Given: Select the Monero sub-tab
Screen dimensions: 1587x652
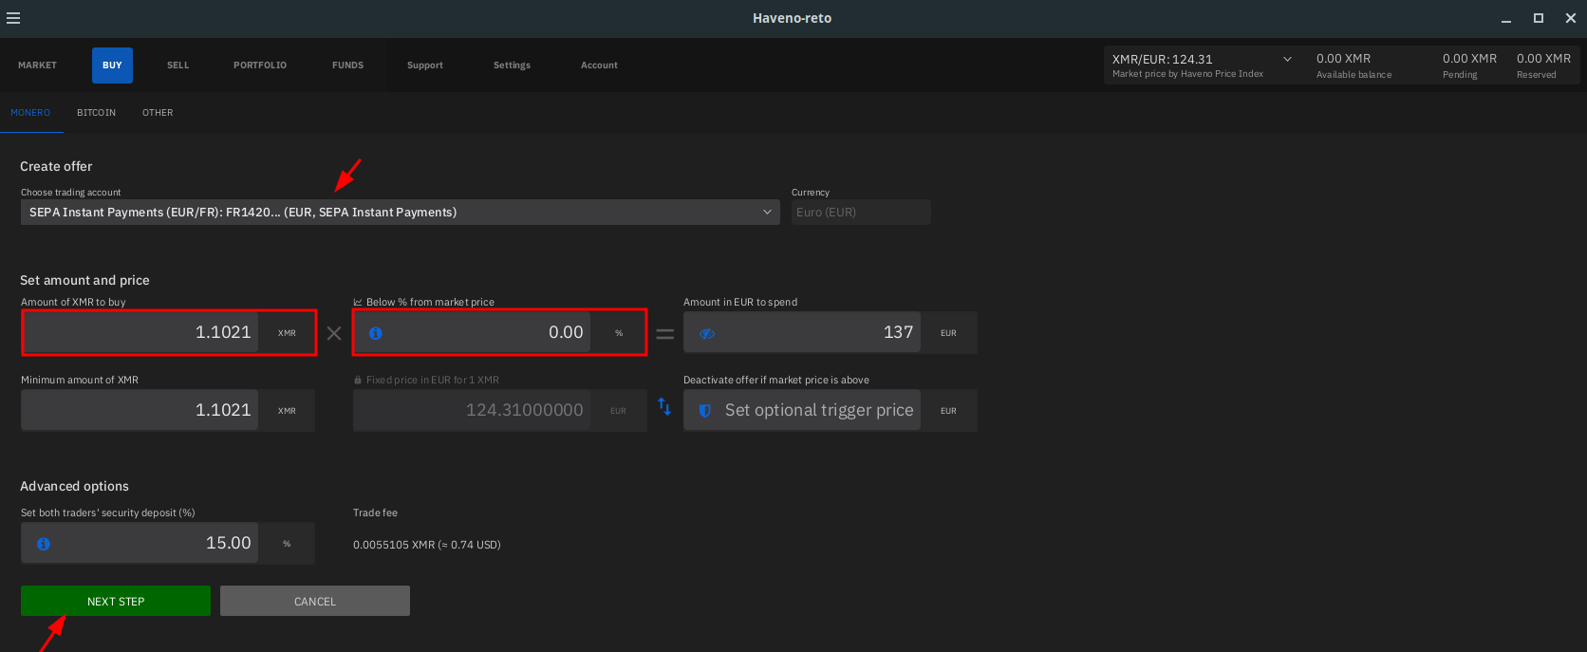Looking at the screenshot, I should (x=30, y=113).
